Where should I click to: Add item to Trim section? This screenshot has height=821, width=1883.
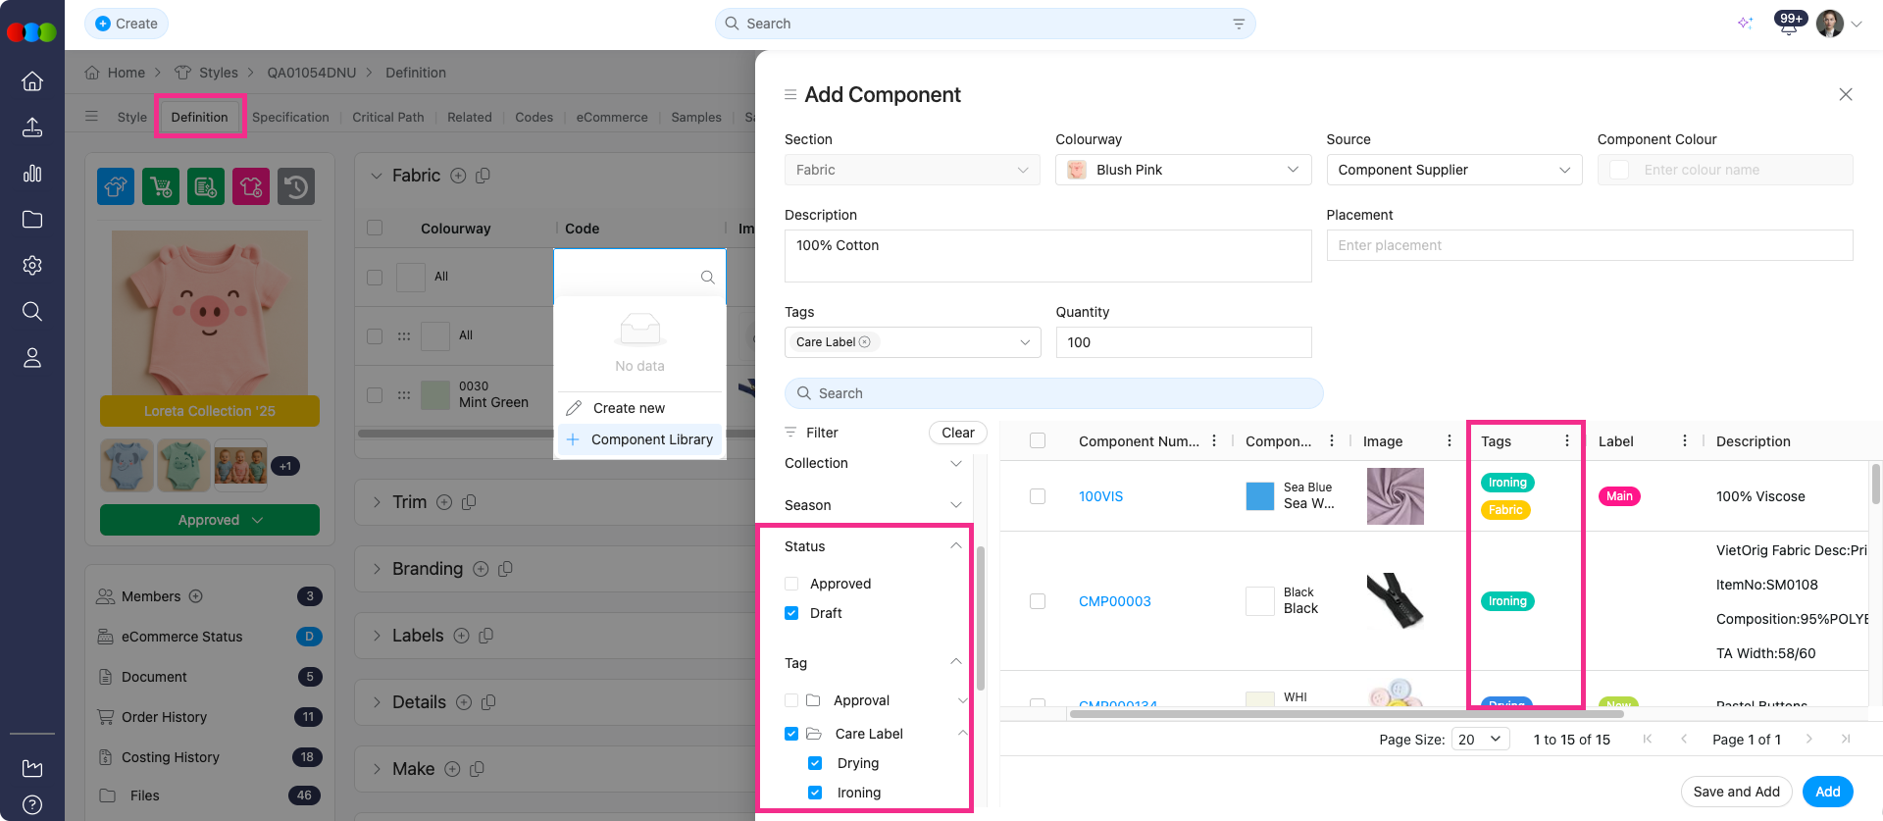[444, 502]
